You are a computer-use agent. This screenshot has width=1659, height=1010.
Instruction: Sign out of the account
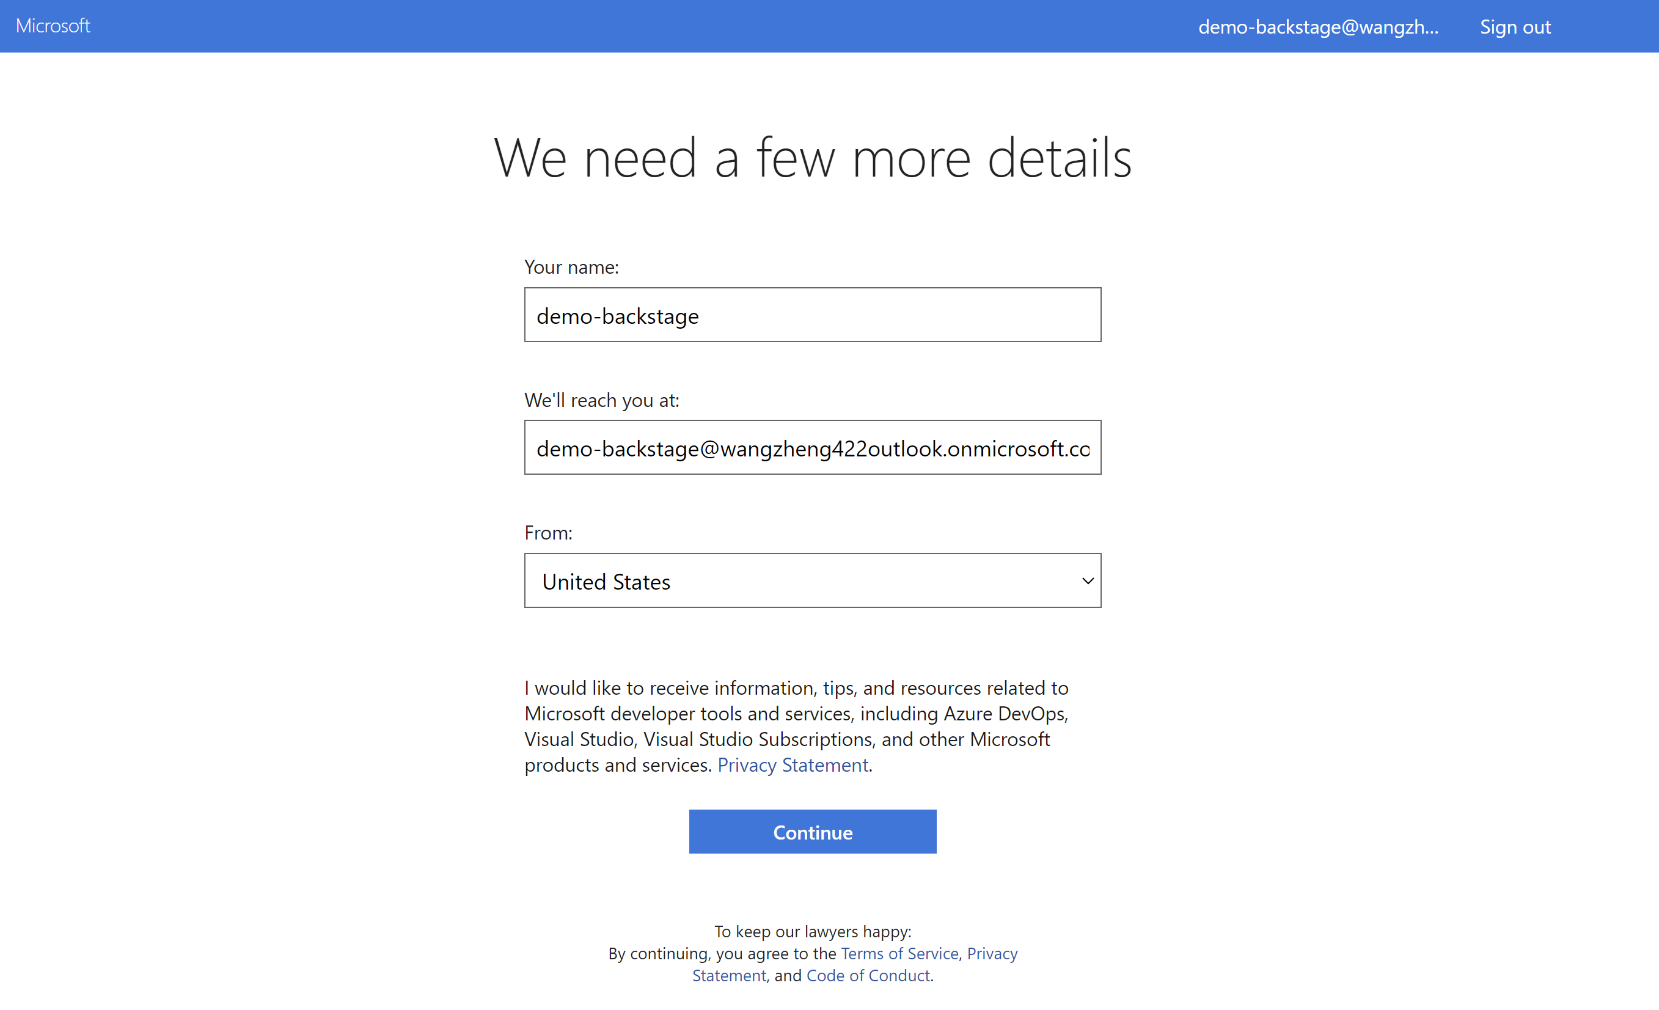[x=1514, y=27]
